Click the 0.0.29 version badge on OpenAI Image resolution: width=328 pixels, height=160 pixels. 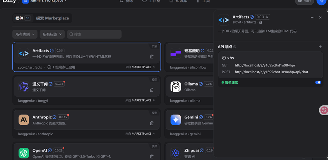(x=58, y=151)
